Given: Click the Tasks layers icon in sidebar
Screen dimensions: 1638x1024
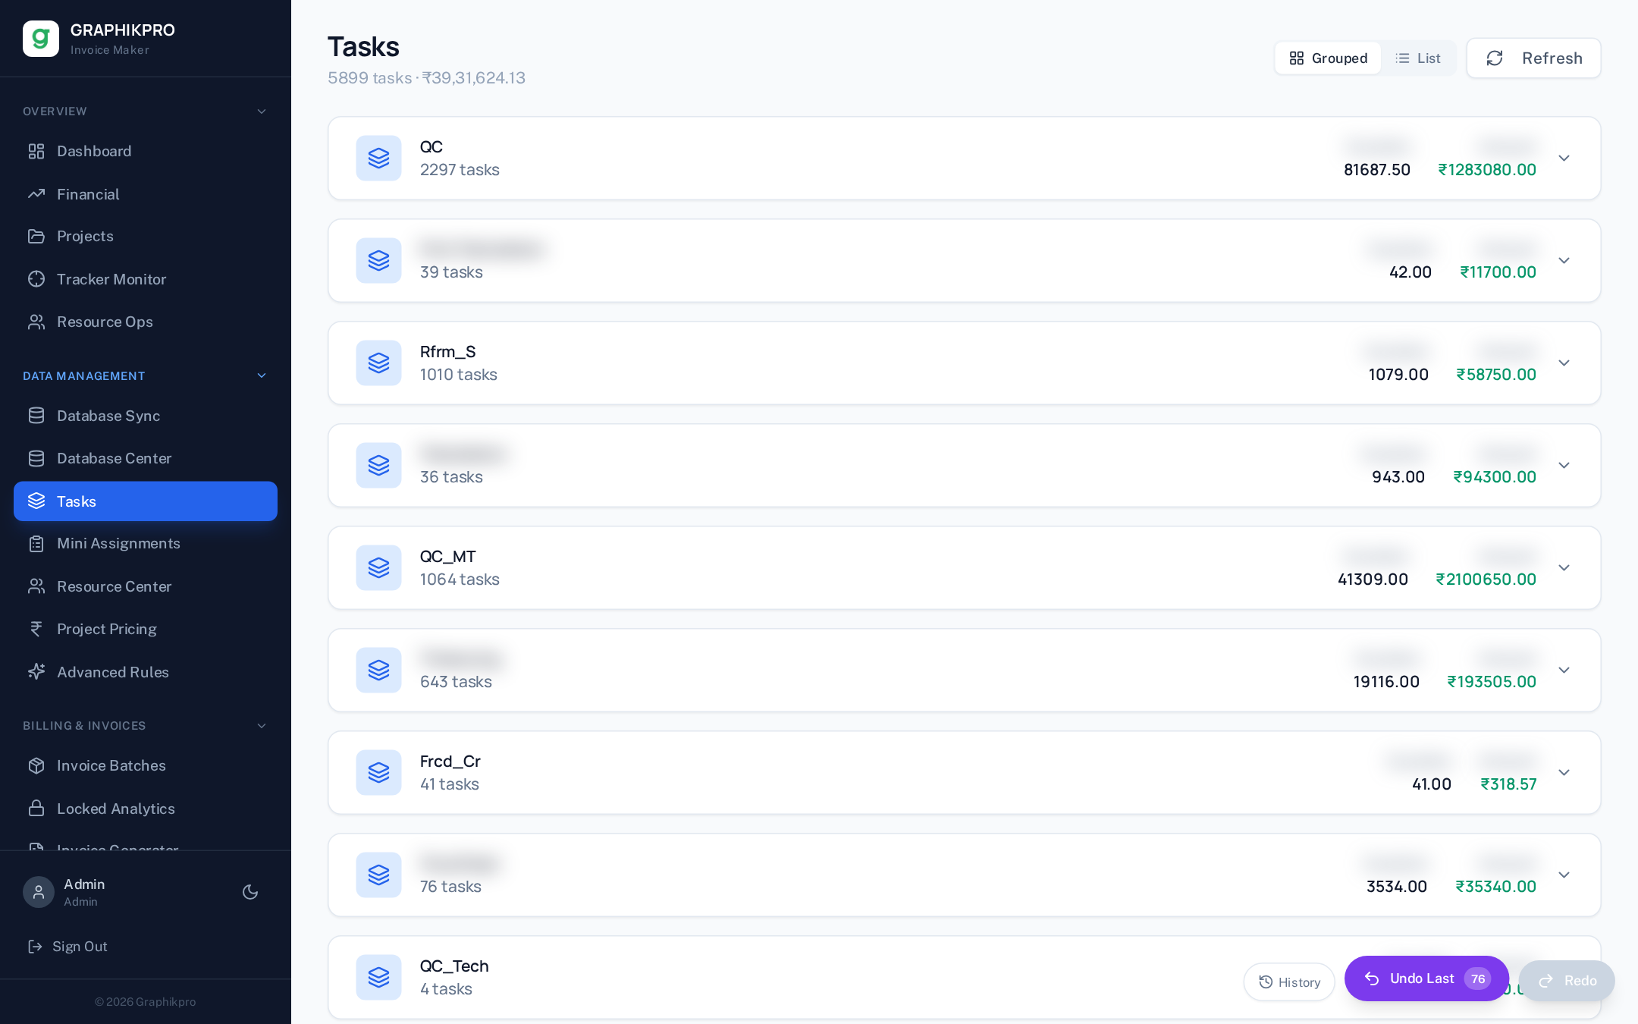Looking at the screenshot, I should tap(36, 501).
